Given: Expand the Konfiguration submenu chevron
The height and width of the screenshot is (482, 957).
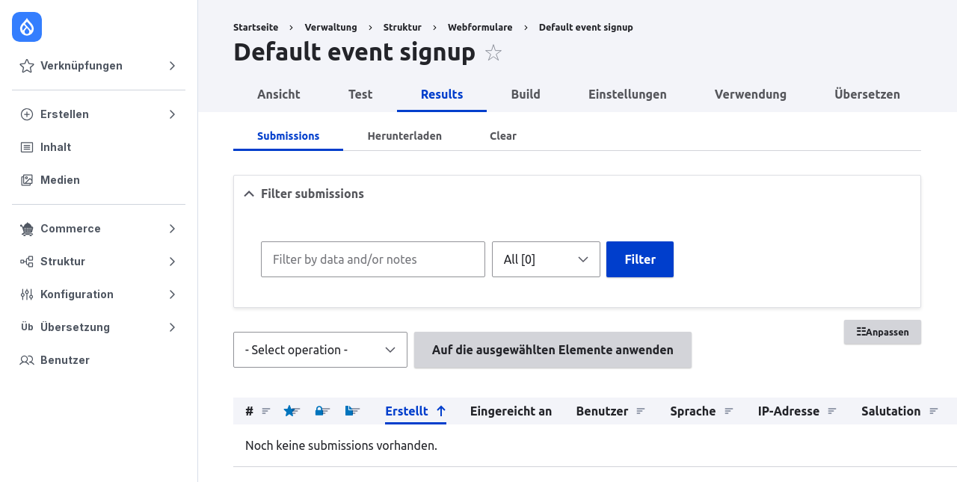Looking at the screenshot, I should click(172, 294).
